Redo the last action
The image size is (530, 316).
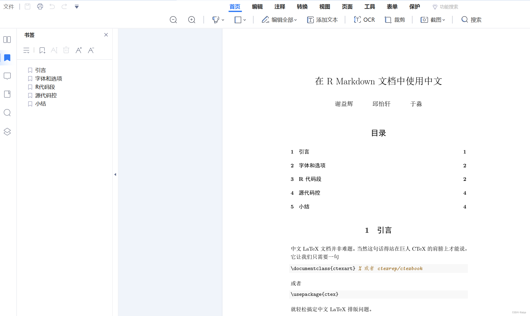[x=64, y=7]
